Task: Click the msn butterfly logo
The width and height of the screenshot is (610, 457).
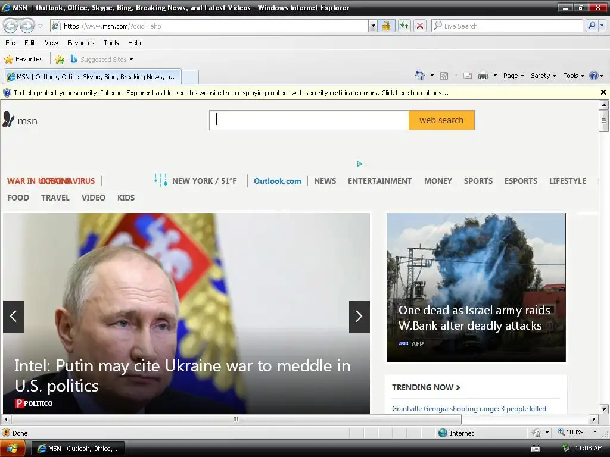Action: [20, 120]
